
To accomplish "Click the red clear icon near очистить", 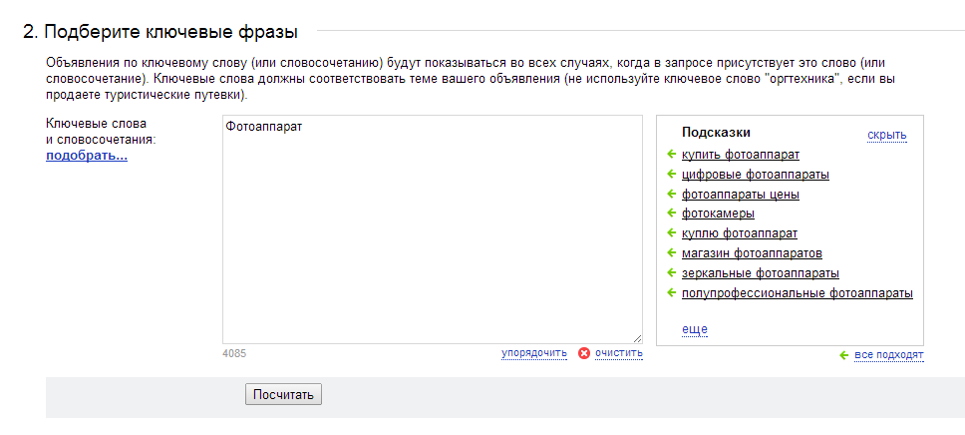I will pyautogui.click(x=584, y=353).
